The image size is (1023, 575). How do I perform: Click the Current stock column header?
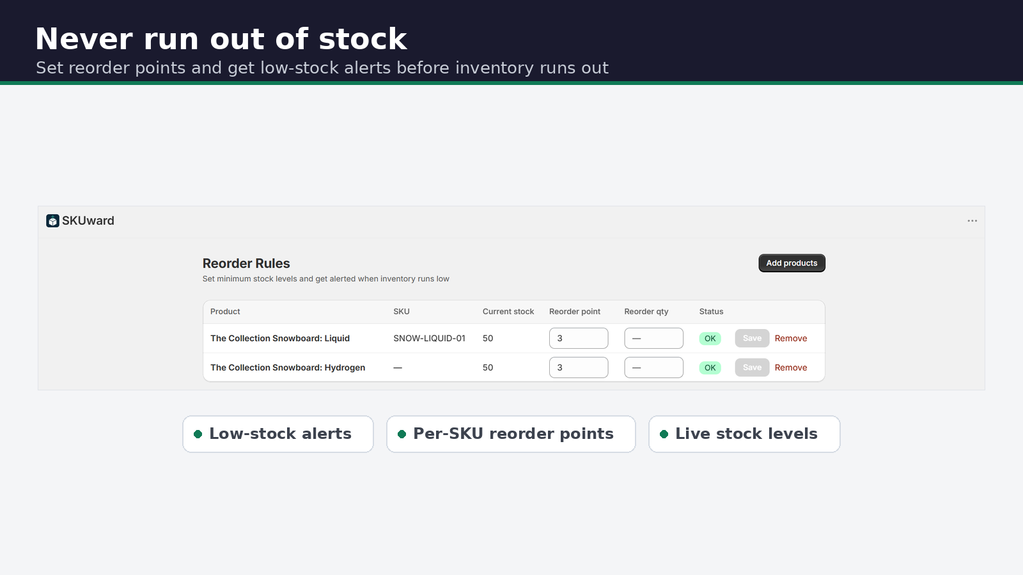pos(508,312)
